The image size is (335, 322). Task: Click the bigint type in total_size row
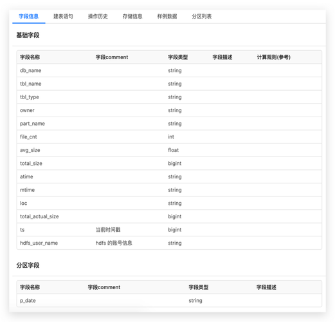(175, 164)
